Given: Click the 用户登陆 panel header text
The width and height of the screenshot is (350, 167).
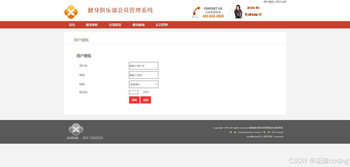Looking at the screenshot, I should pyautogui.click(x=81, y=40).
